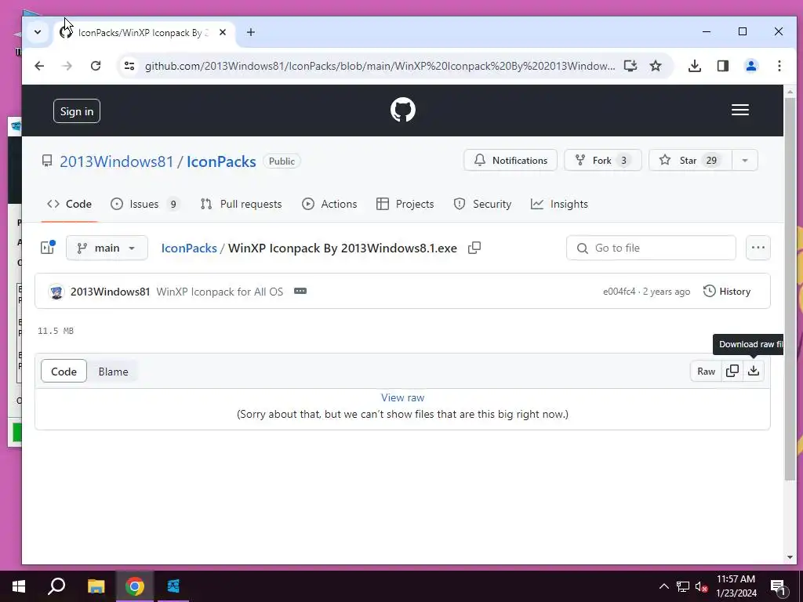The height and width of the screenshot is (602, 803).
Task: Click IconPacks in the file breadcrumb
Action: [x=189, y=248]
